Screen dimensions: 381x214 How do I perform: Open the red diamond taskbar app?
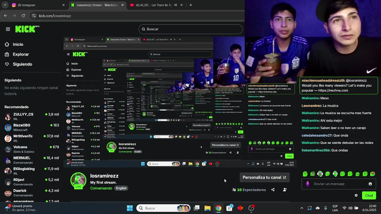[240, 208]
